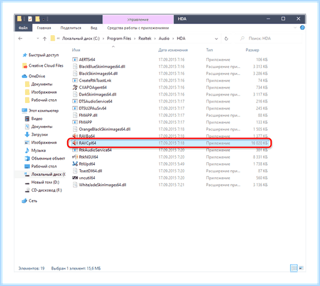Select WhiteJadeSkinImages64.dll file name
Viewport: 320px width, 286px height.
[102, 185]
